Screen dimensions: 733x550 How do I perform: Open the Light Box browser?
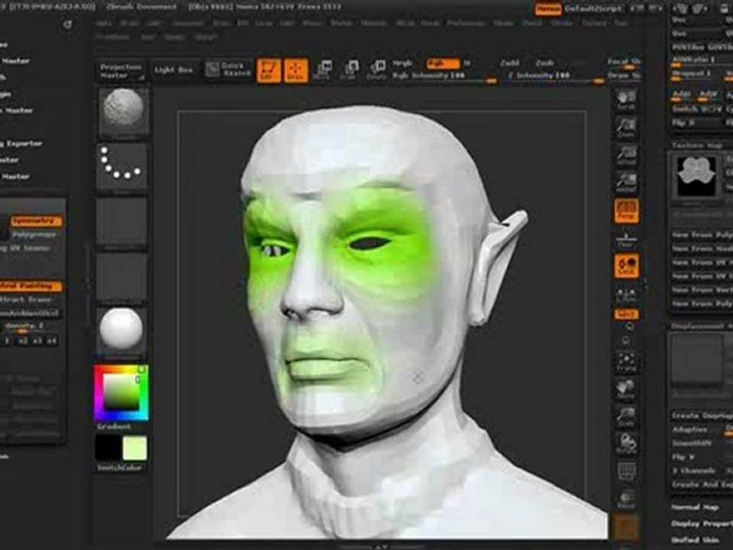coord(174,70)
